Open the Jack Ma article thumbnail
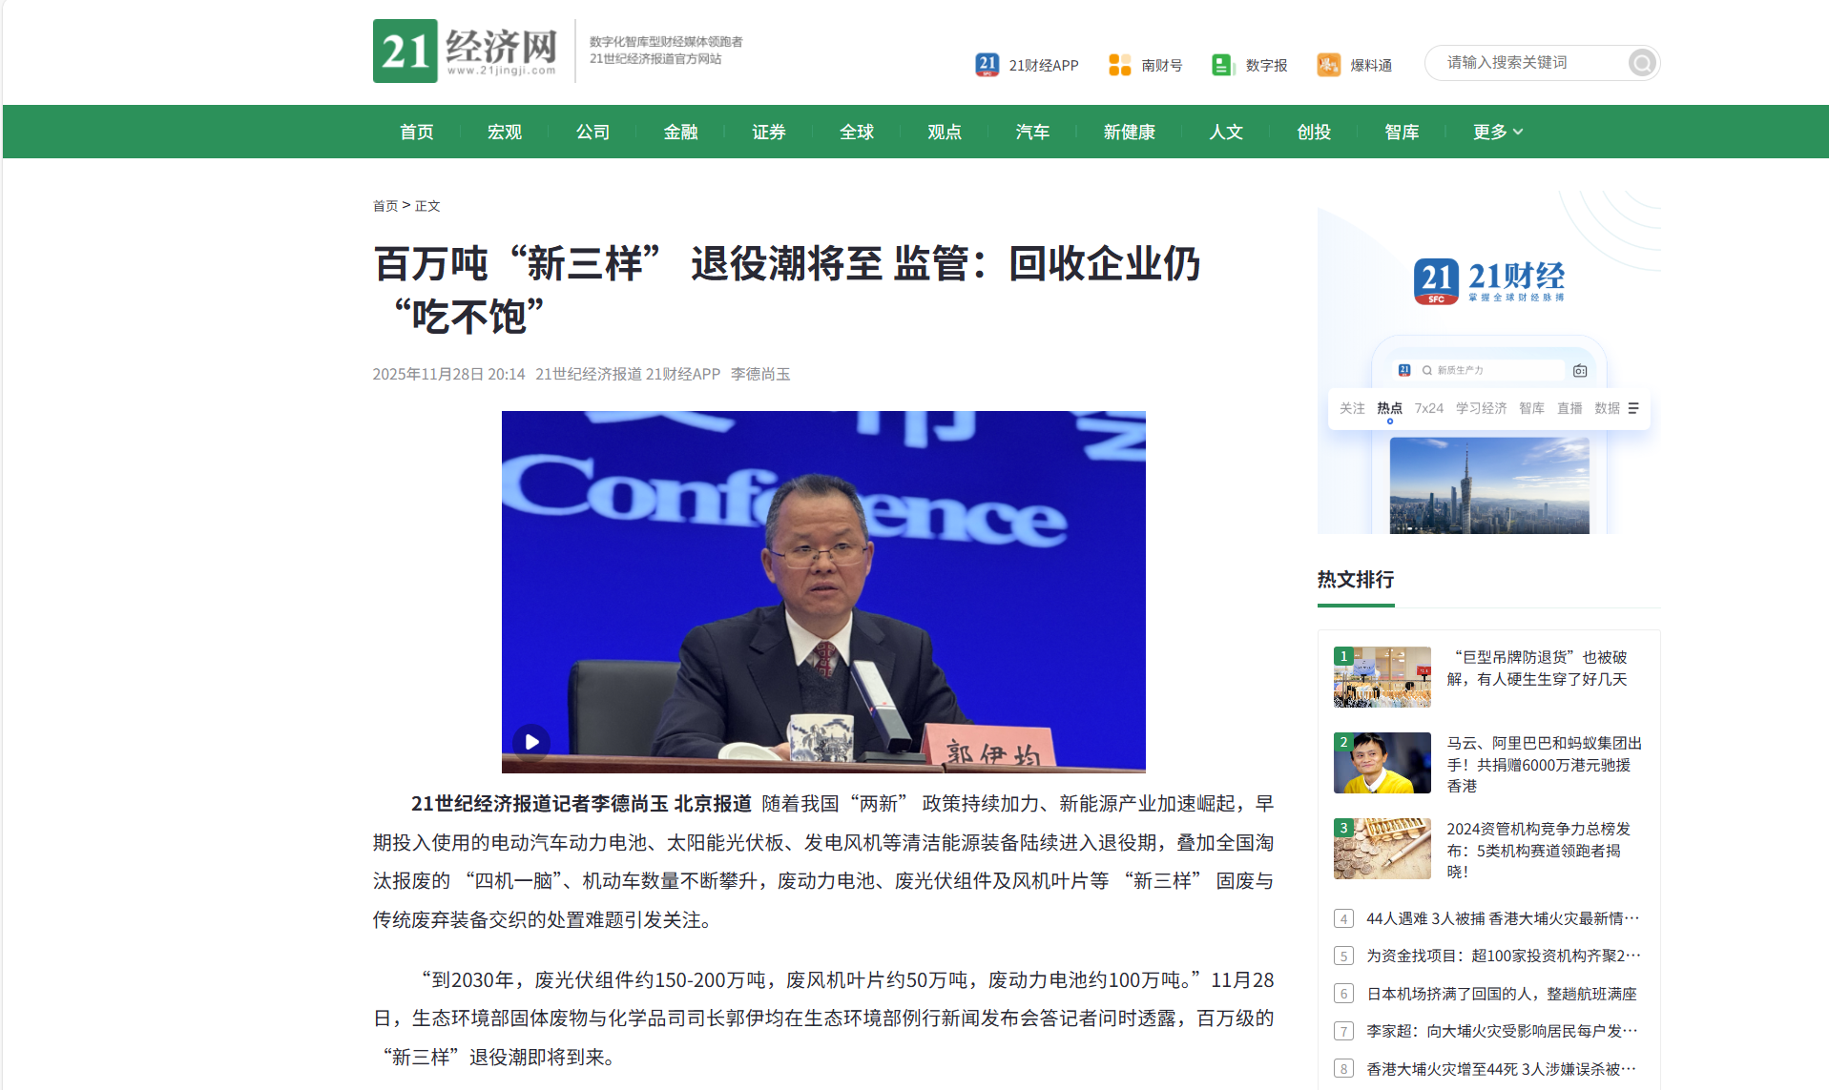 [1381, 762]
